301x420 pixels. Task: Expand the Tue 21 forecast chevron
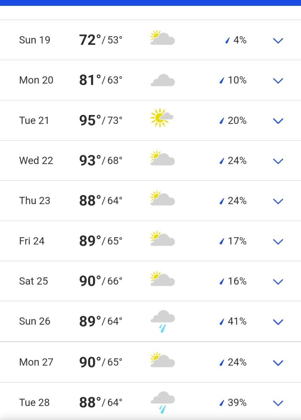click(278, 121)
